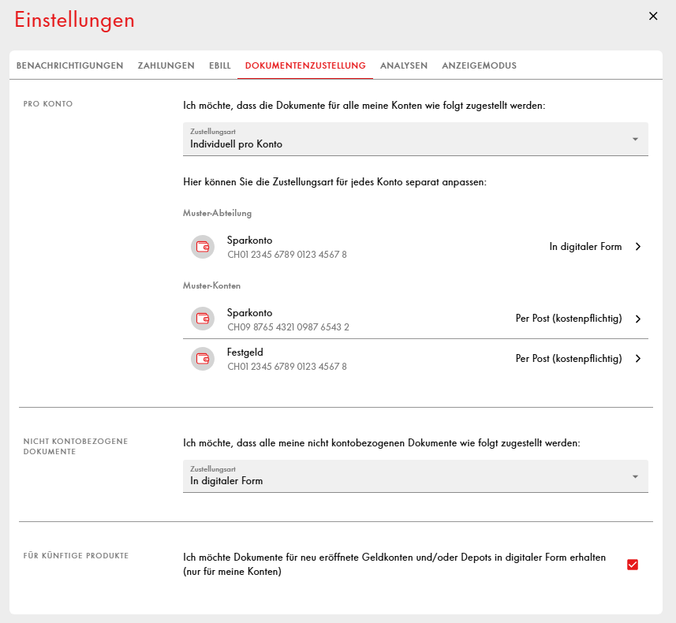Screen dimensions: 676x623
Task: Uncheck the digital documents for new products checkbox
Action: (632, 565)
